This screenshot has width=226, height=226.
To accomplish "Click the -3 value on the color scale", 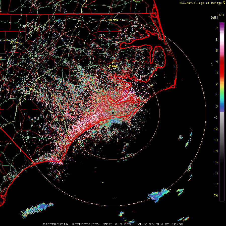I will (x=216, y=140).
